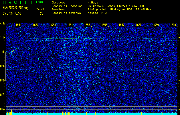Click the 1653 time marker
Viewport: 180px width, 115px height.
pos(53,25)
